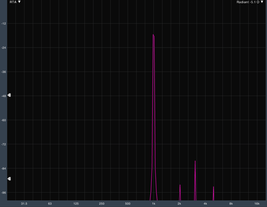
Task: Click the 16k frequency axis label
Action: coord(257,203)
